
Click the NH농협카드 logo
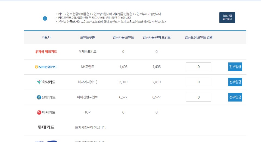(x=46, y=67)
